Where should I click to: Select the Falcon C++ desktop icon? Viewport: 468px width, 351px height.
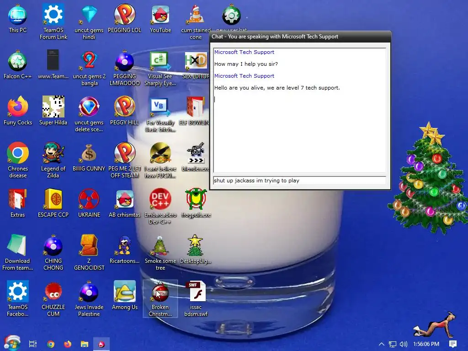pos(18,65)
